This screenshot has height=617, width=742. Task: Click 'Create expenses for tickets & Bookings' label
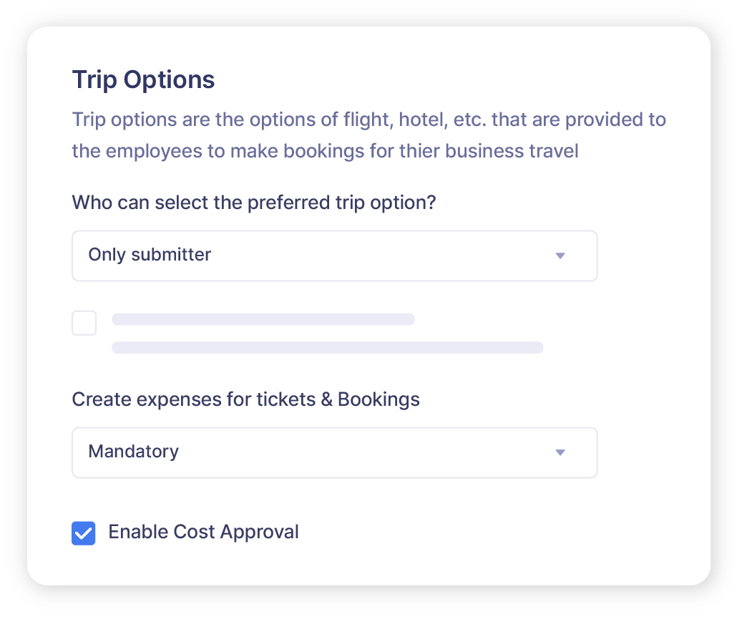pos(245,399)
